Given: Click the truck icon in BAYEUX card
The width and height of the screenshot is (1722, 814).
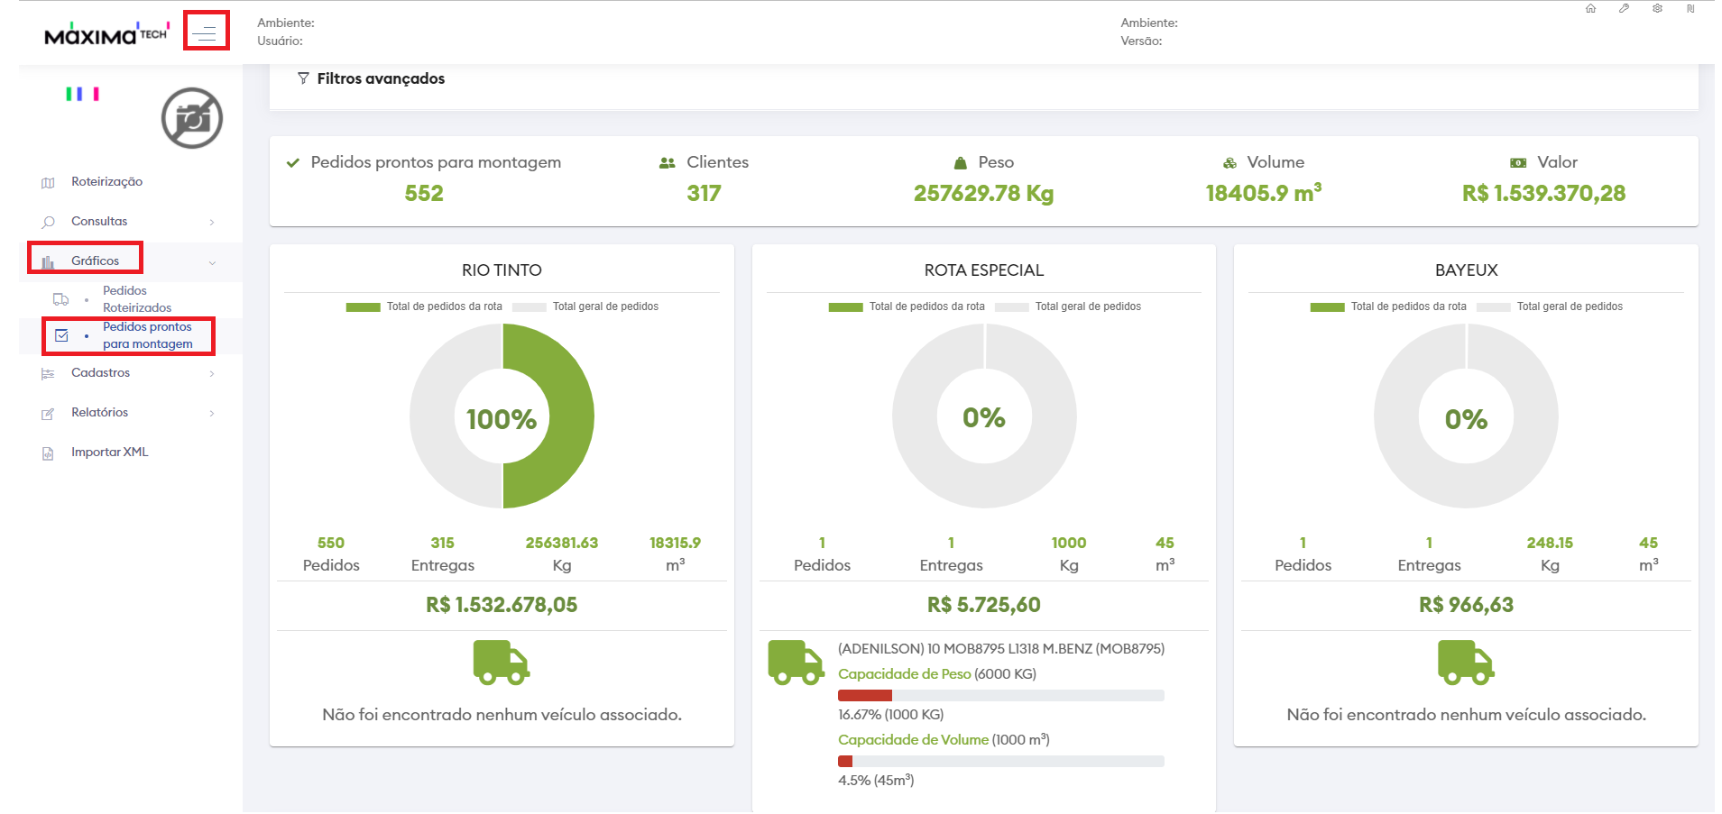Looking at the screenshot, I should click(1465, 663).
